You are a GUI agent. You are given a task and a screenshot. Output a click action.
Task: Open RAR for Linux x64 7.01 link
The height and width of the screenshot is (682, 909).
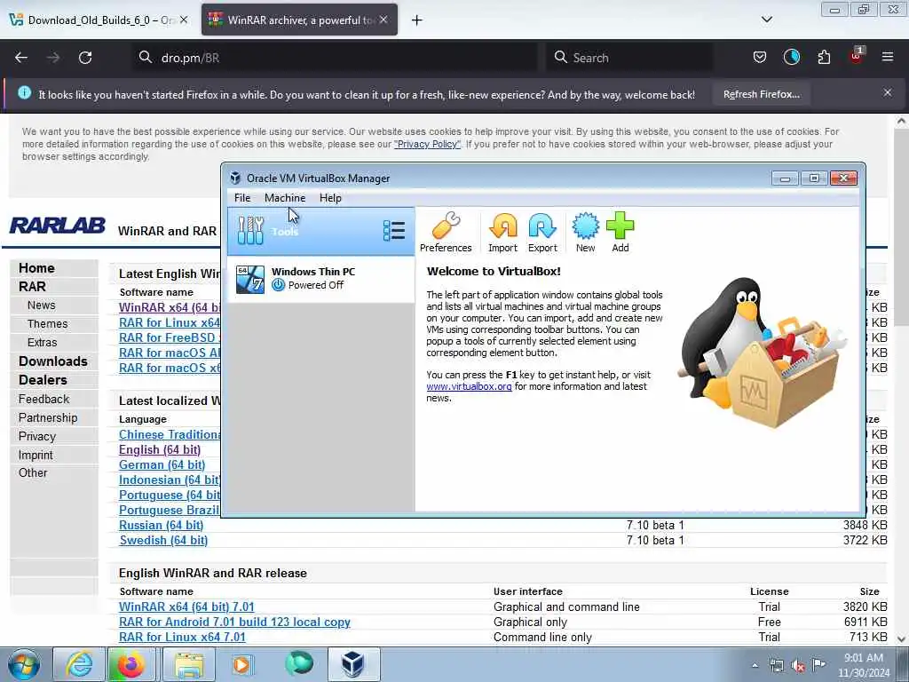click(x=182, y=637)
